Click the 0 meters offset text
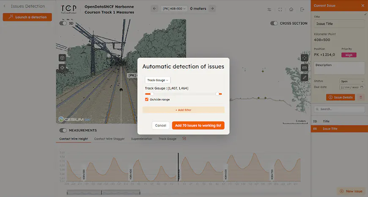The height and width of the screenshot is (197, 368). coord(198,9)
